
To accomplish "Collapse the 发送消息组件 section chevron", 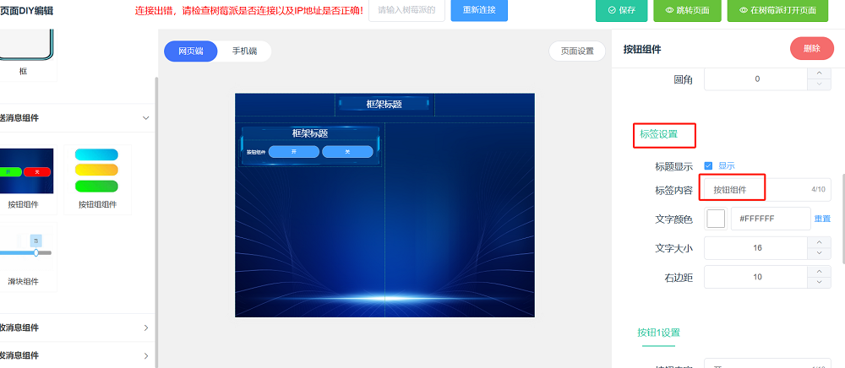I will pos(145,118).
